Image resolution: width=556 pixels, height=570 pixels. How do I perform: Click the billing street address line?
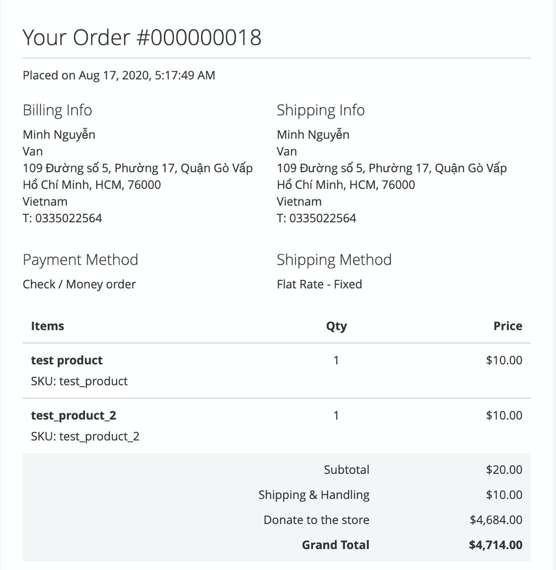[x=138, y=168]
